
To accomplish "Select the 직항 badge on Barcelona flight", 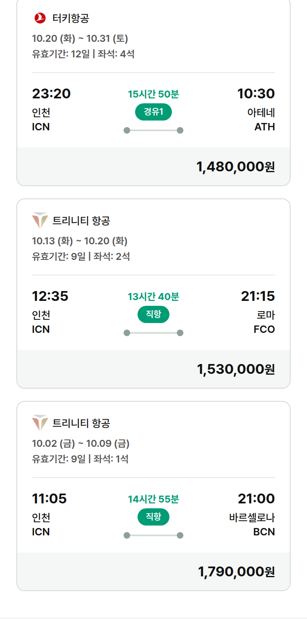I will pyautogui.click(x=153, y=517).
